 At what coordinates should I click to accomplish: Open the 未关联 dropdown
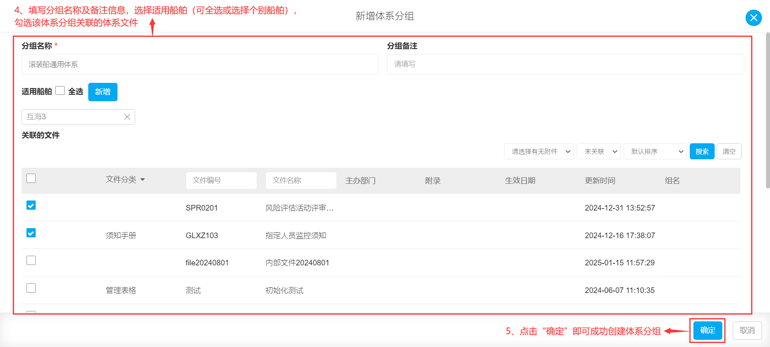(x=599, y=151)
